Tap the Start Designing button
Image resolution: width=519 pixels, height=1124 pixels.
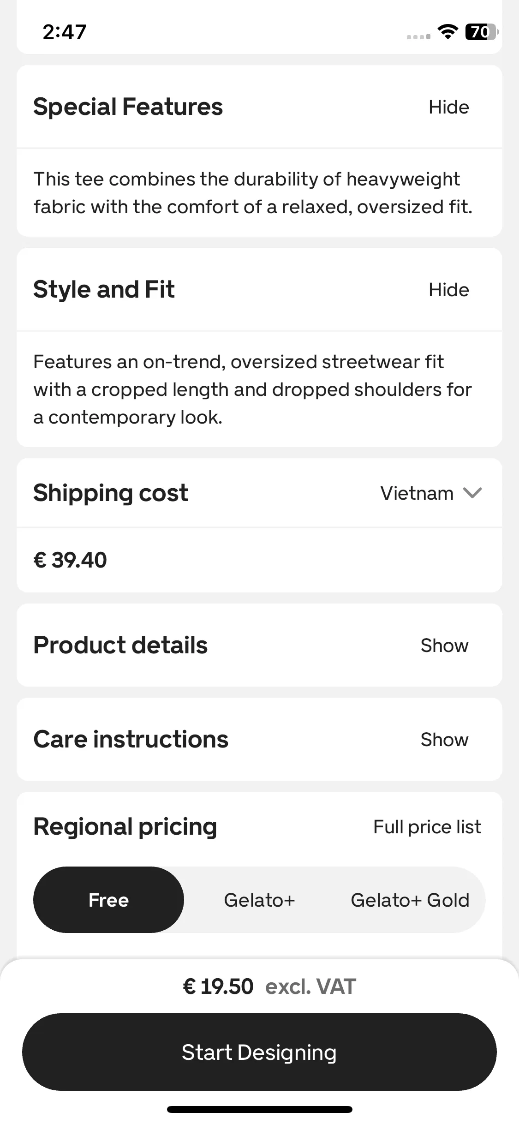[x=259, y=1052]
